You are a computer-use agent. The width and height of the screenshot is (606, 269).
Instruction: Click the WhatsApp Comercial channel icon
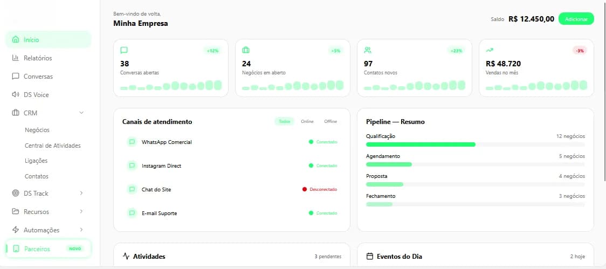[x=132, y=142]
